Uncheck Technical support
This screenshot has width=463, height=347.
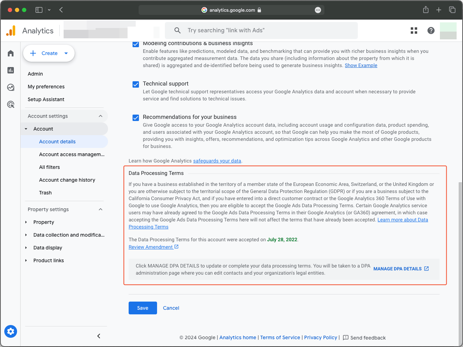click(x=136, y=84)
